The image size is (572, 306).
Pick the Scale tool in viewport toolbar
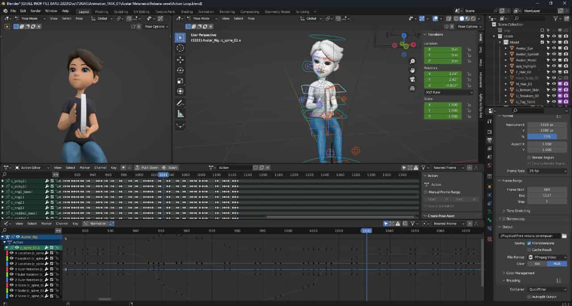[180, 81]
